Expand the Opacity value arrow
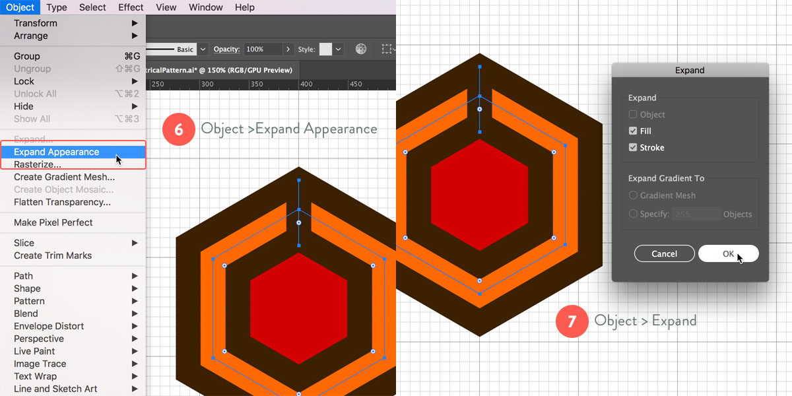 [x=288, y=49]
